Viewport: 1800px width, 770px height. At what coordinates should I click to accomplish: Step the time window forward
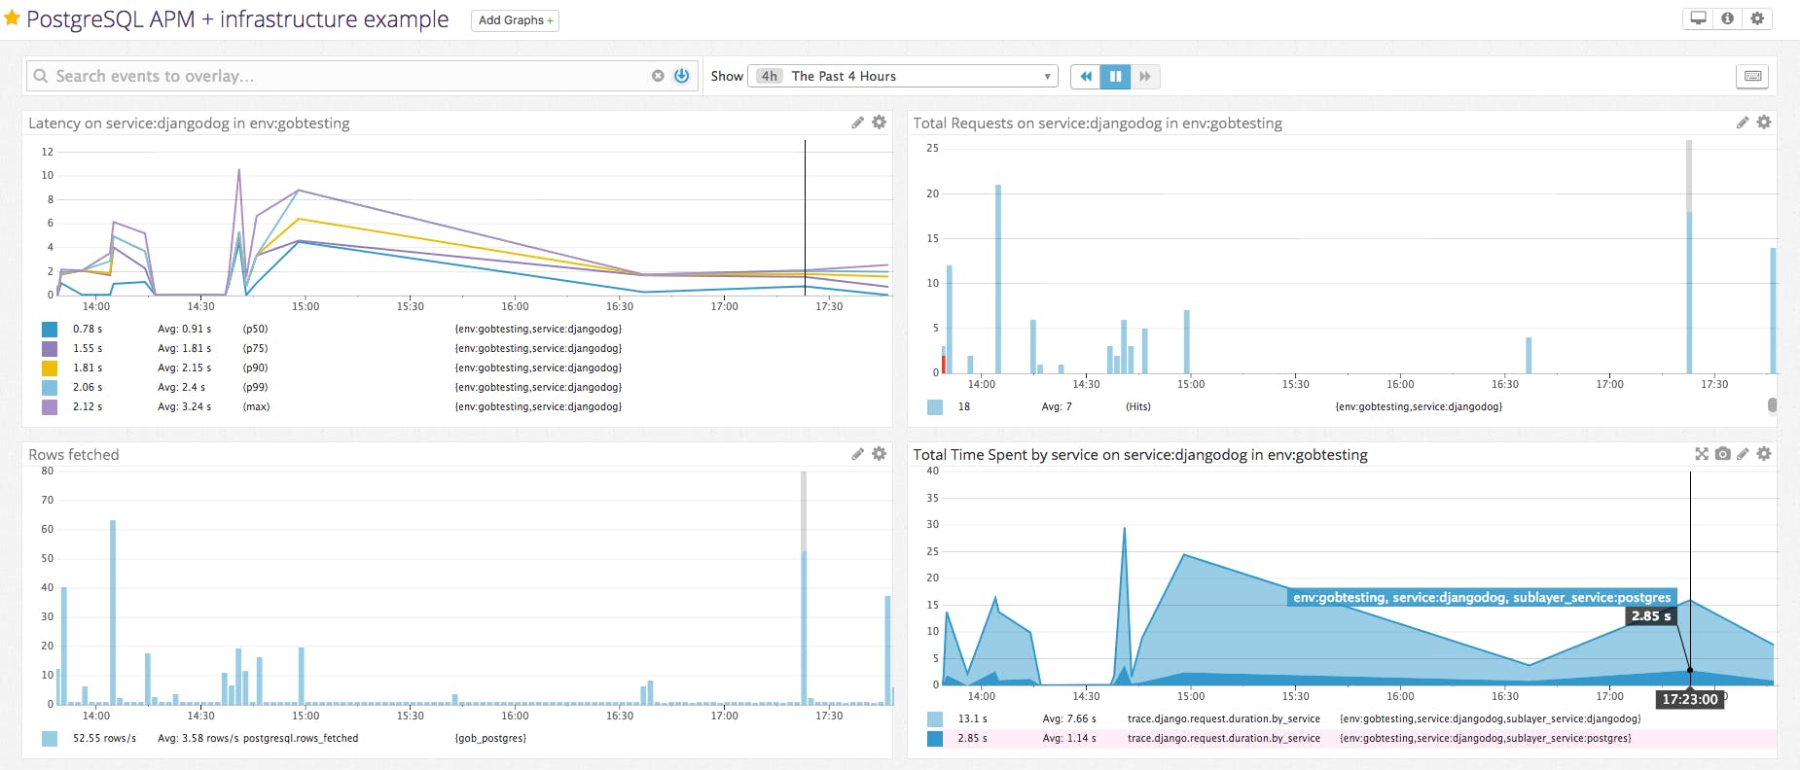pos(1145,76)
